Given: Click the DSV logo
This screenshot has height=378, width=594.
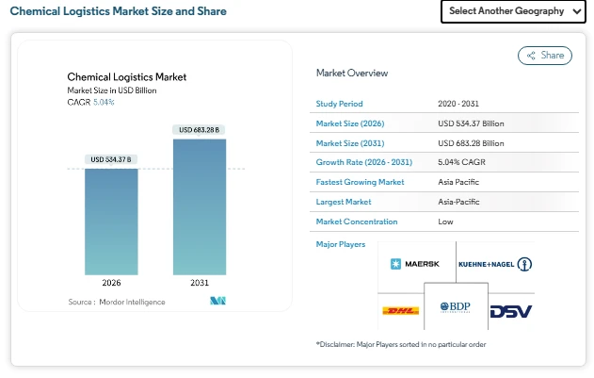Looking at the screenshot, I should click(x=511, y=311).
